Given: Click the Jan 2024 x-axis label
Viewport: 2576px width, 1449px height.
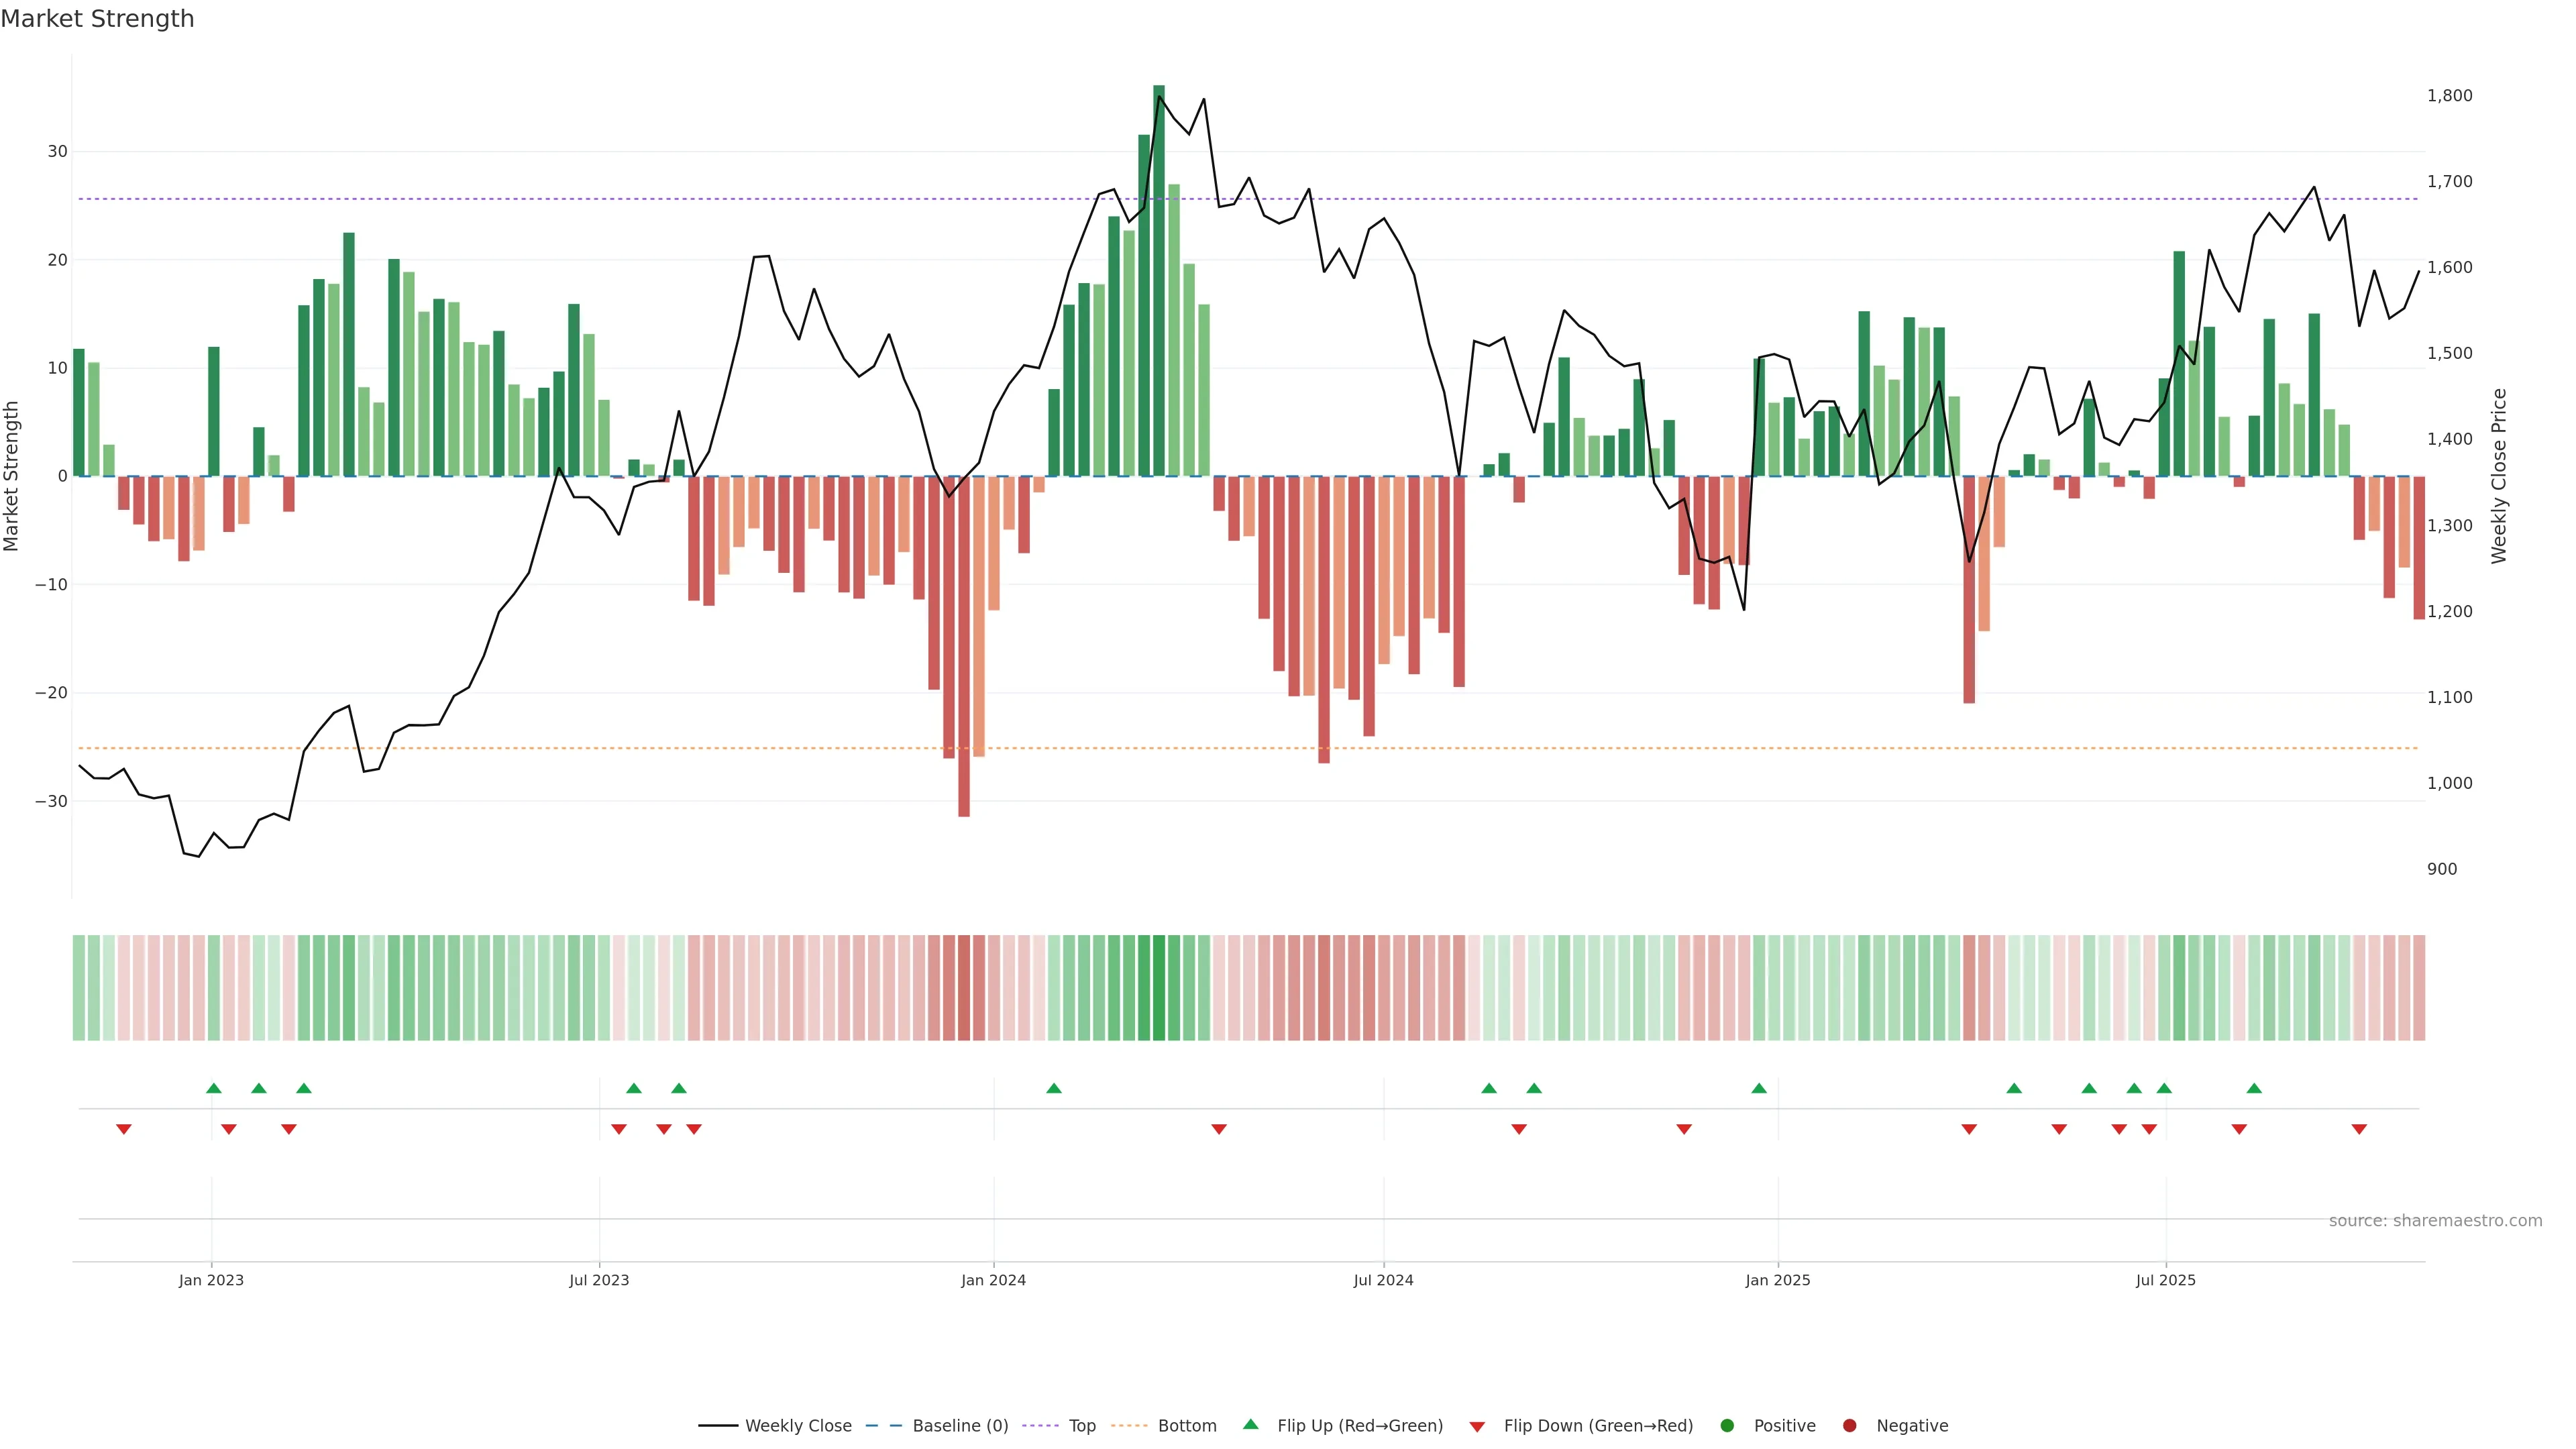Looking at the screenshot, I should (x=993, y=1280).
